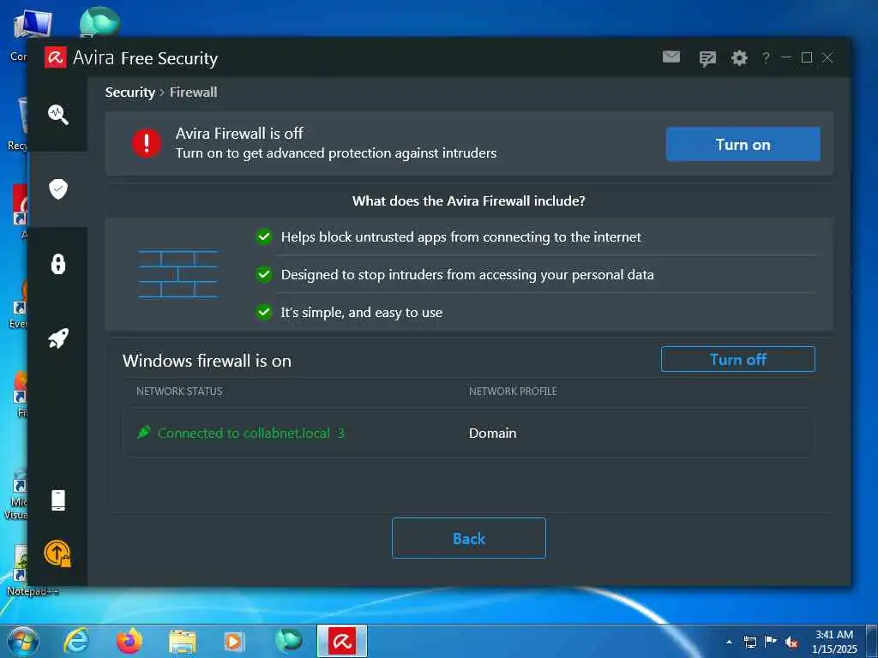Click the Action Center flag tray icon

click(x=771, y=642)
